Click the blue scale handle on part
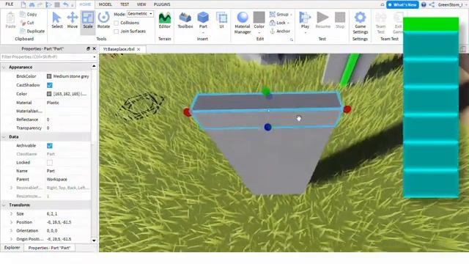469x264 pixels. click(267, 127)
